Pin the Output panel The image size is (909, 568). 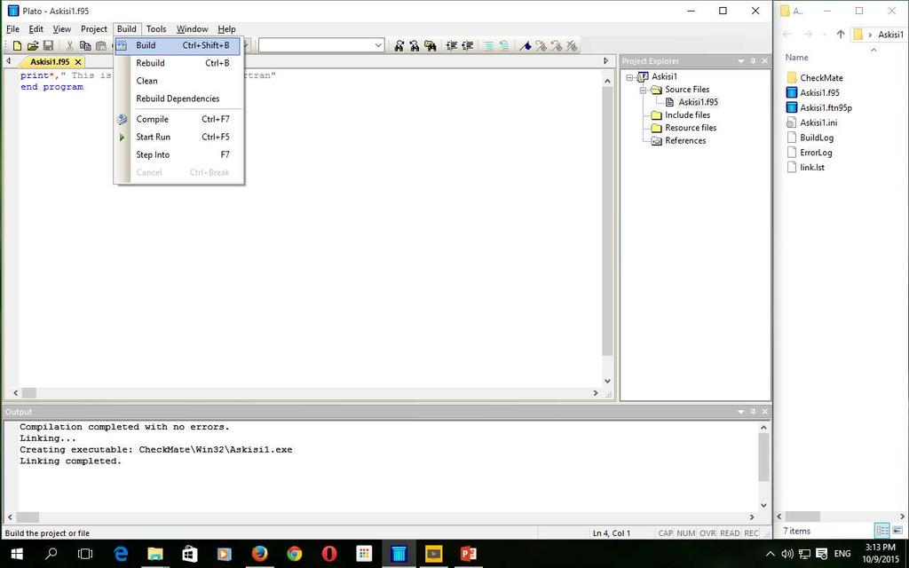(x=753, y=412)
